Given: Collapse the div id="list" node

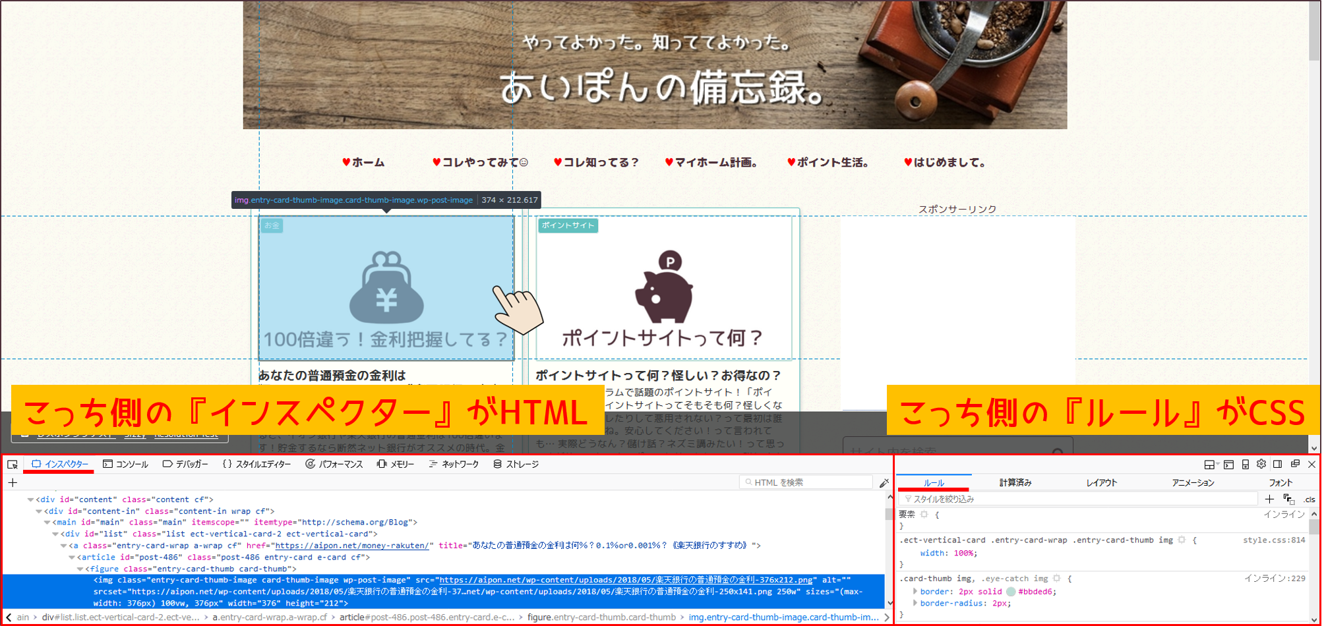Looking at the screenshot, I should coord(55,534).
